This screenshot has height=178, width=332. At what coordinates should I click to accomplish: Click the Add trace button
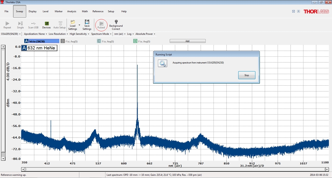187,41
